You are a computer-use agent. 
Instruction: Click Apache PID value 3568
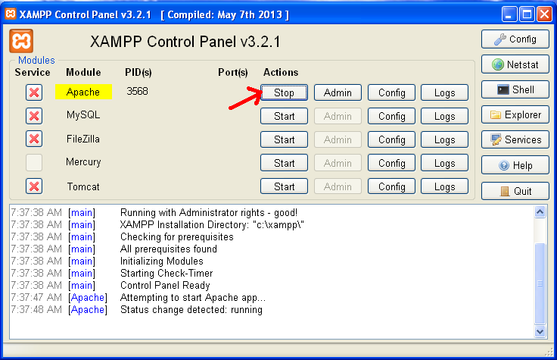pyautogui.click(x=137, y=92)
